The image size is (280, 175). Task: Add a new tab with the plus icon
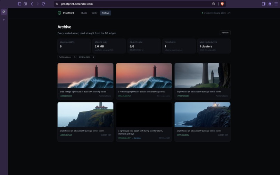[x=4, y=20]
